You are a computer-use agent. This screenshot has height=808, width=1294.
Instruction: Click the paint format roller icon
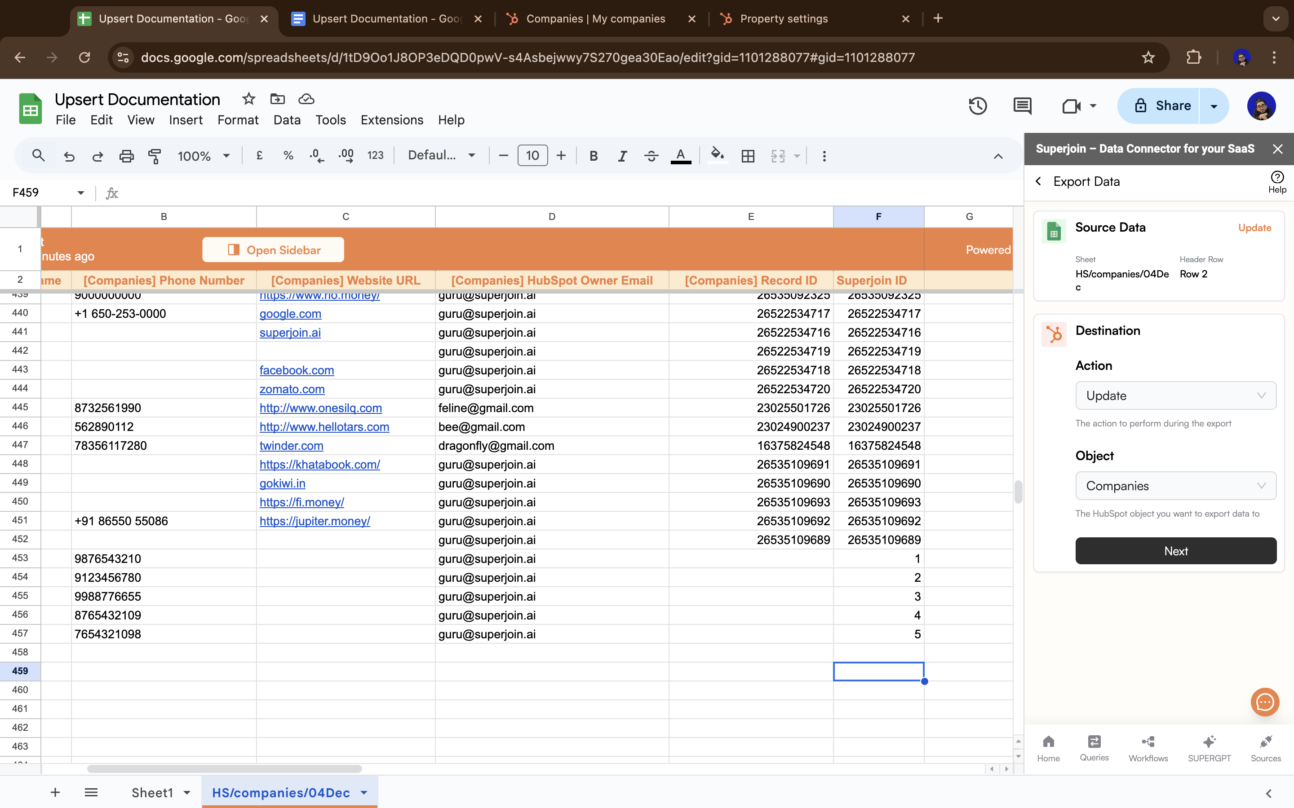click(155, 156)
